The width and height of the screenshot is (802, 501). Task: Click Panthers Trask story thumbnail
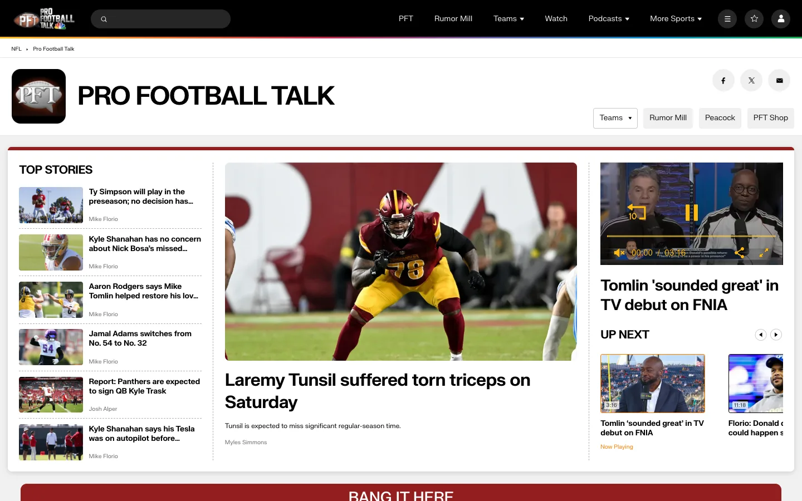click(x=51, y=395)
